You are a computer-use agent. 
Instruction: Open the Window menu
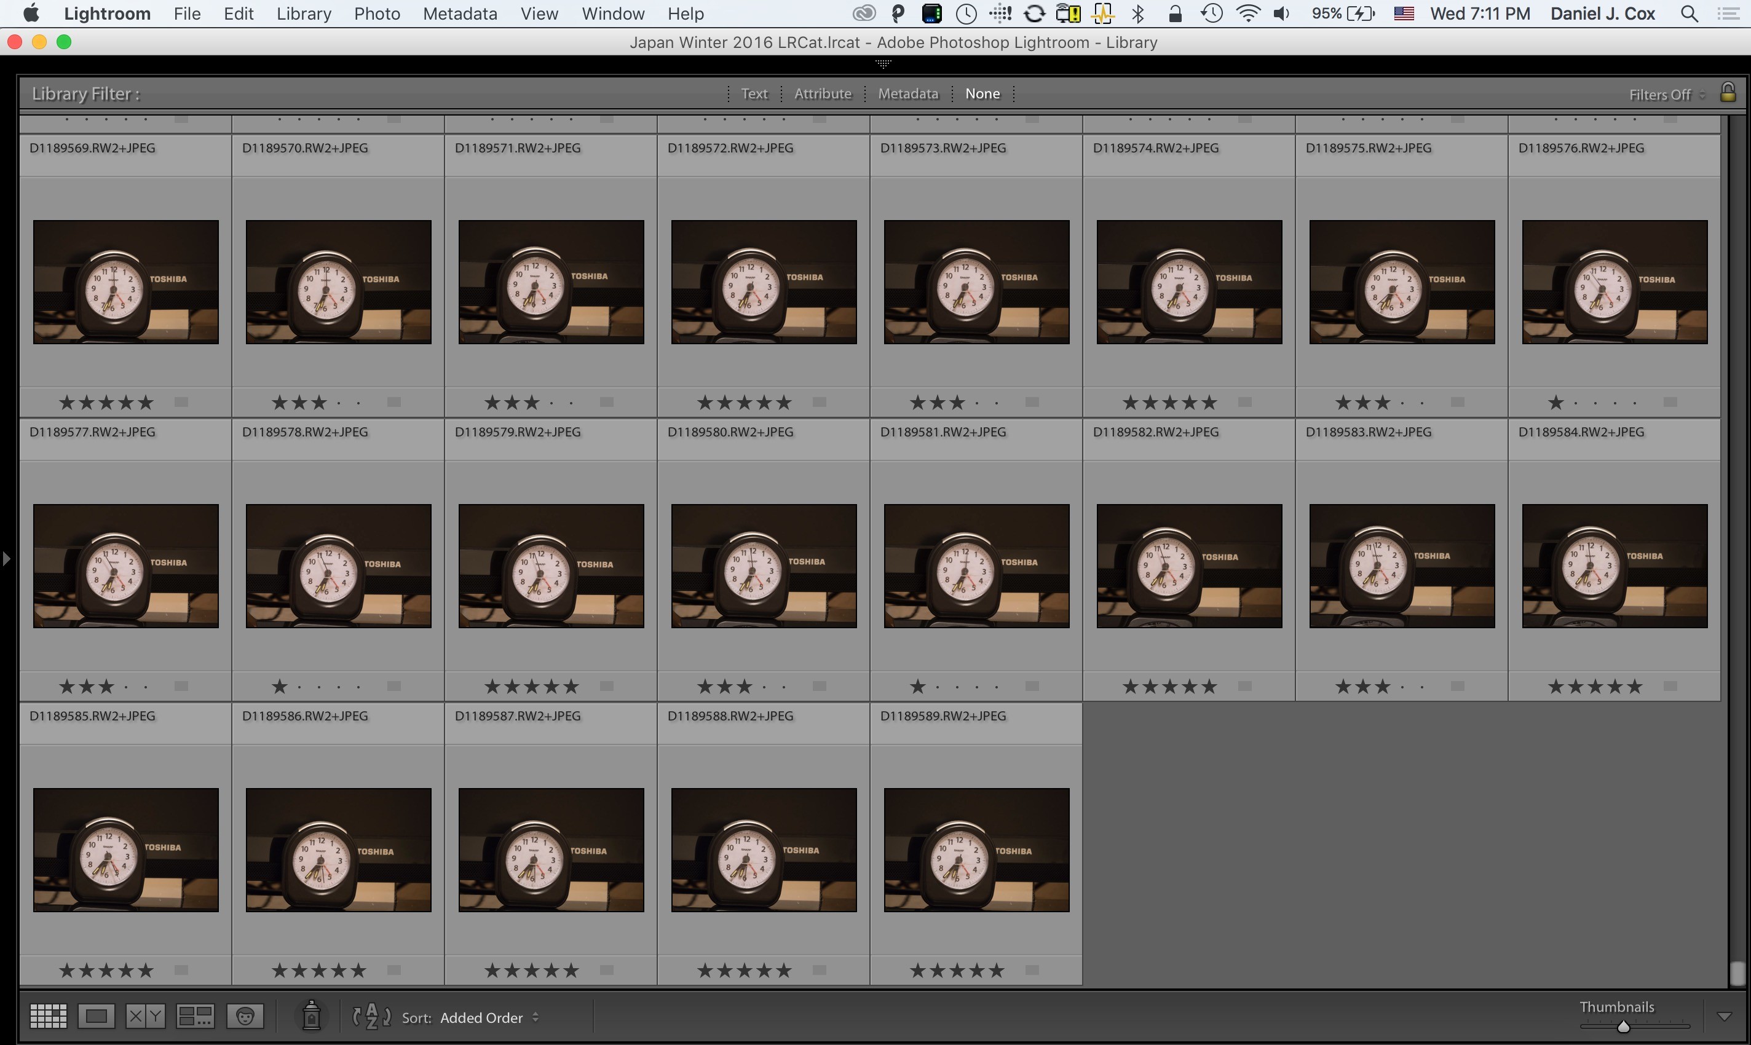[x=613, y=14]
